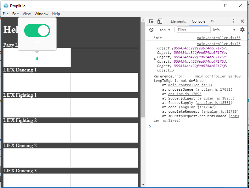The image size is (249, 188).
Task: Open main.controller.js:55 source link
Action: click(x=219, y=38)
